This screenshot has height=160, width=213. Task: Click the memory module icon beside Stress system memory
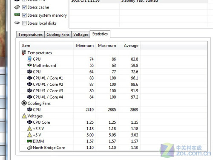[x=17, y=15]
